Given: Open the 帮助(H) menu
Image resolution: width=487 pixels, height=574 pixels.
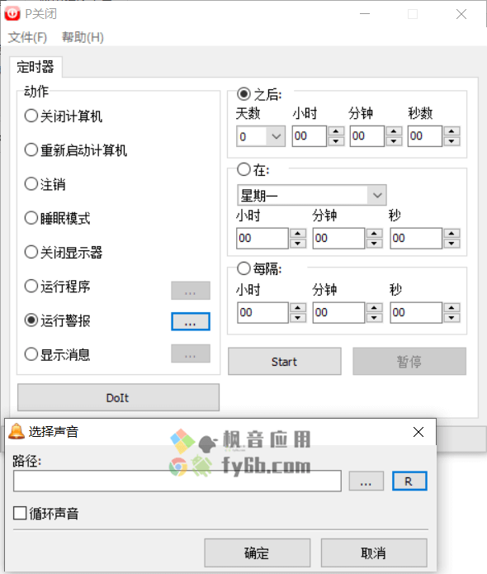Looking at the screenshot, I should (83, 37).
